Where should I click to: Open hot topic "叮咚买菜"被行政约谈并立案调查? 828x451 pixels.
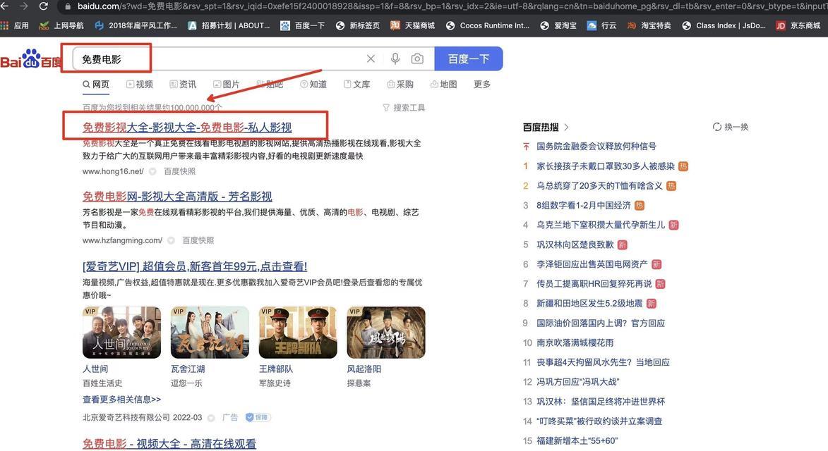[599, 421]
